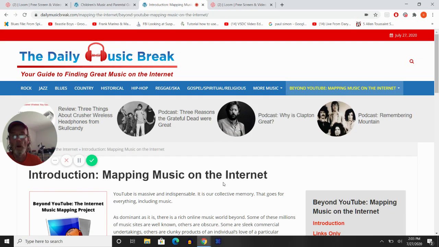Open the Frank Marino & Ma... bookmark
This screenshot has height=247, width=439.
pos(111,24)
